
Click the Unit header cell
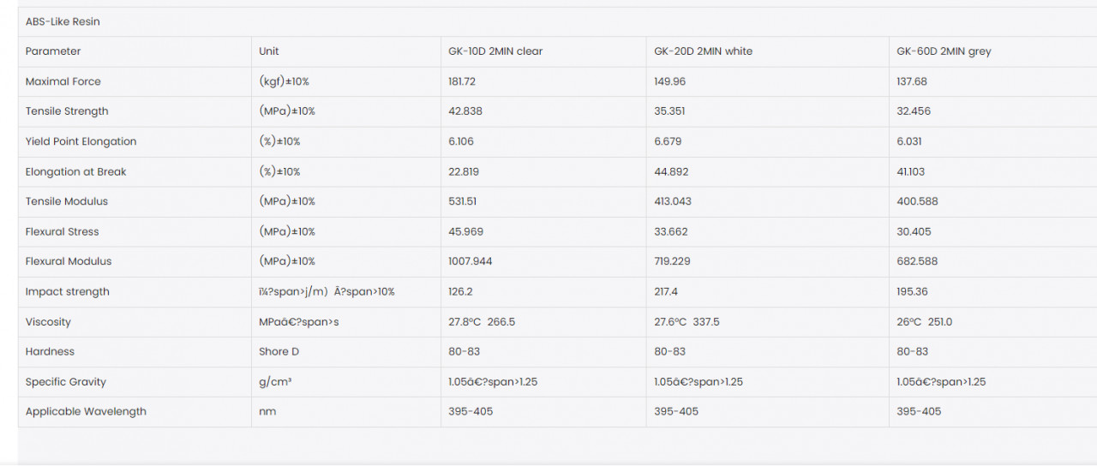pos(269,51)
